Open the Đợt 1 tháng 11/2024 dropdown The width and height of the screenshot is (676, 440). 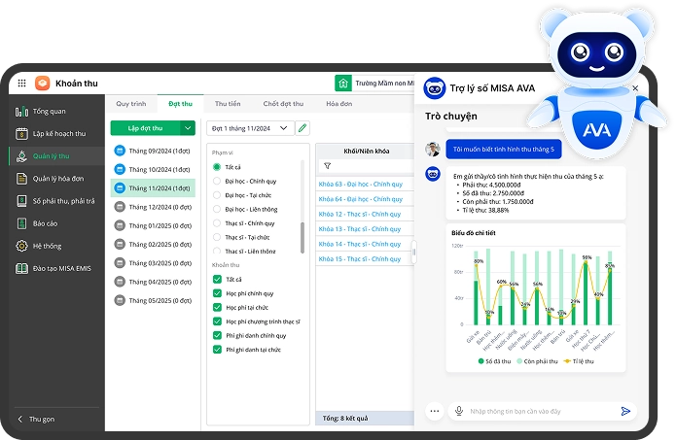pyautogui.click(x=249, y=127)
